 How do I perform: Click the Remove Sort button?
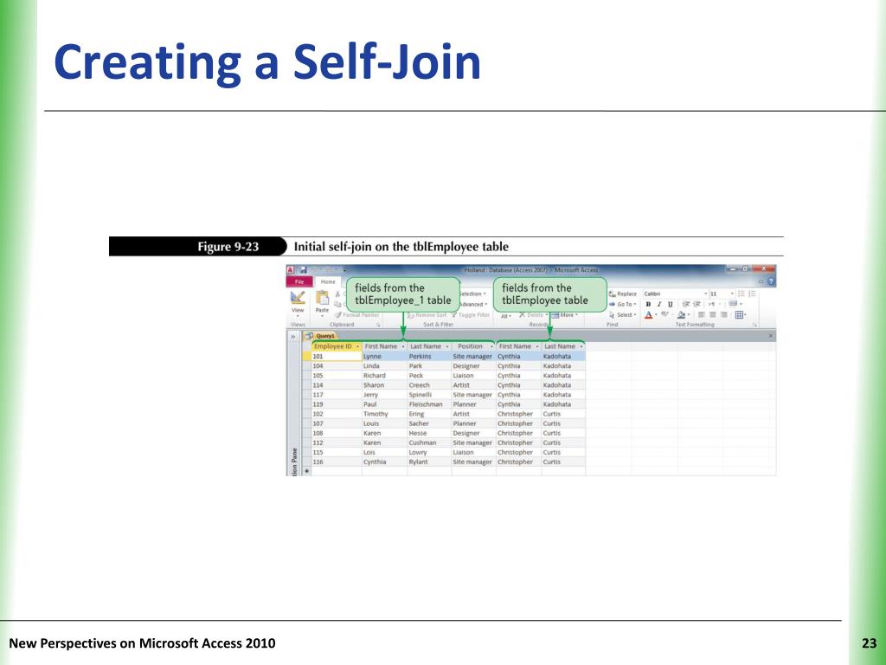tap(427, 315)
